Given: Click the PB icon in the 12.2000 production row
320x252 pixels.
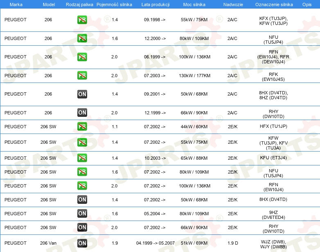Looking at the screenshot, I should tap(82, 38).
